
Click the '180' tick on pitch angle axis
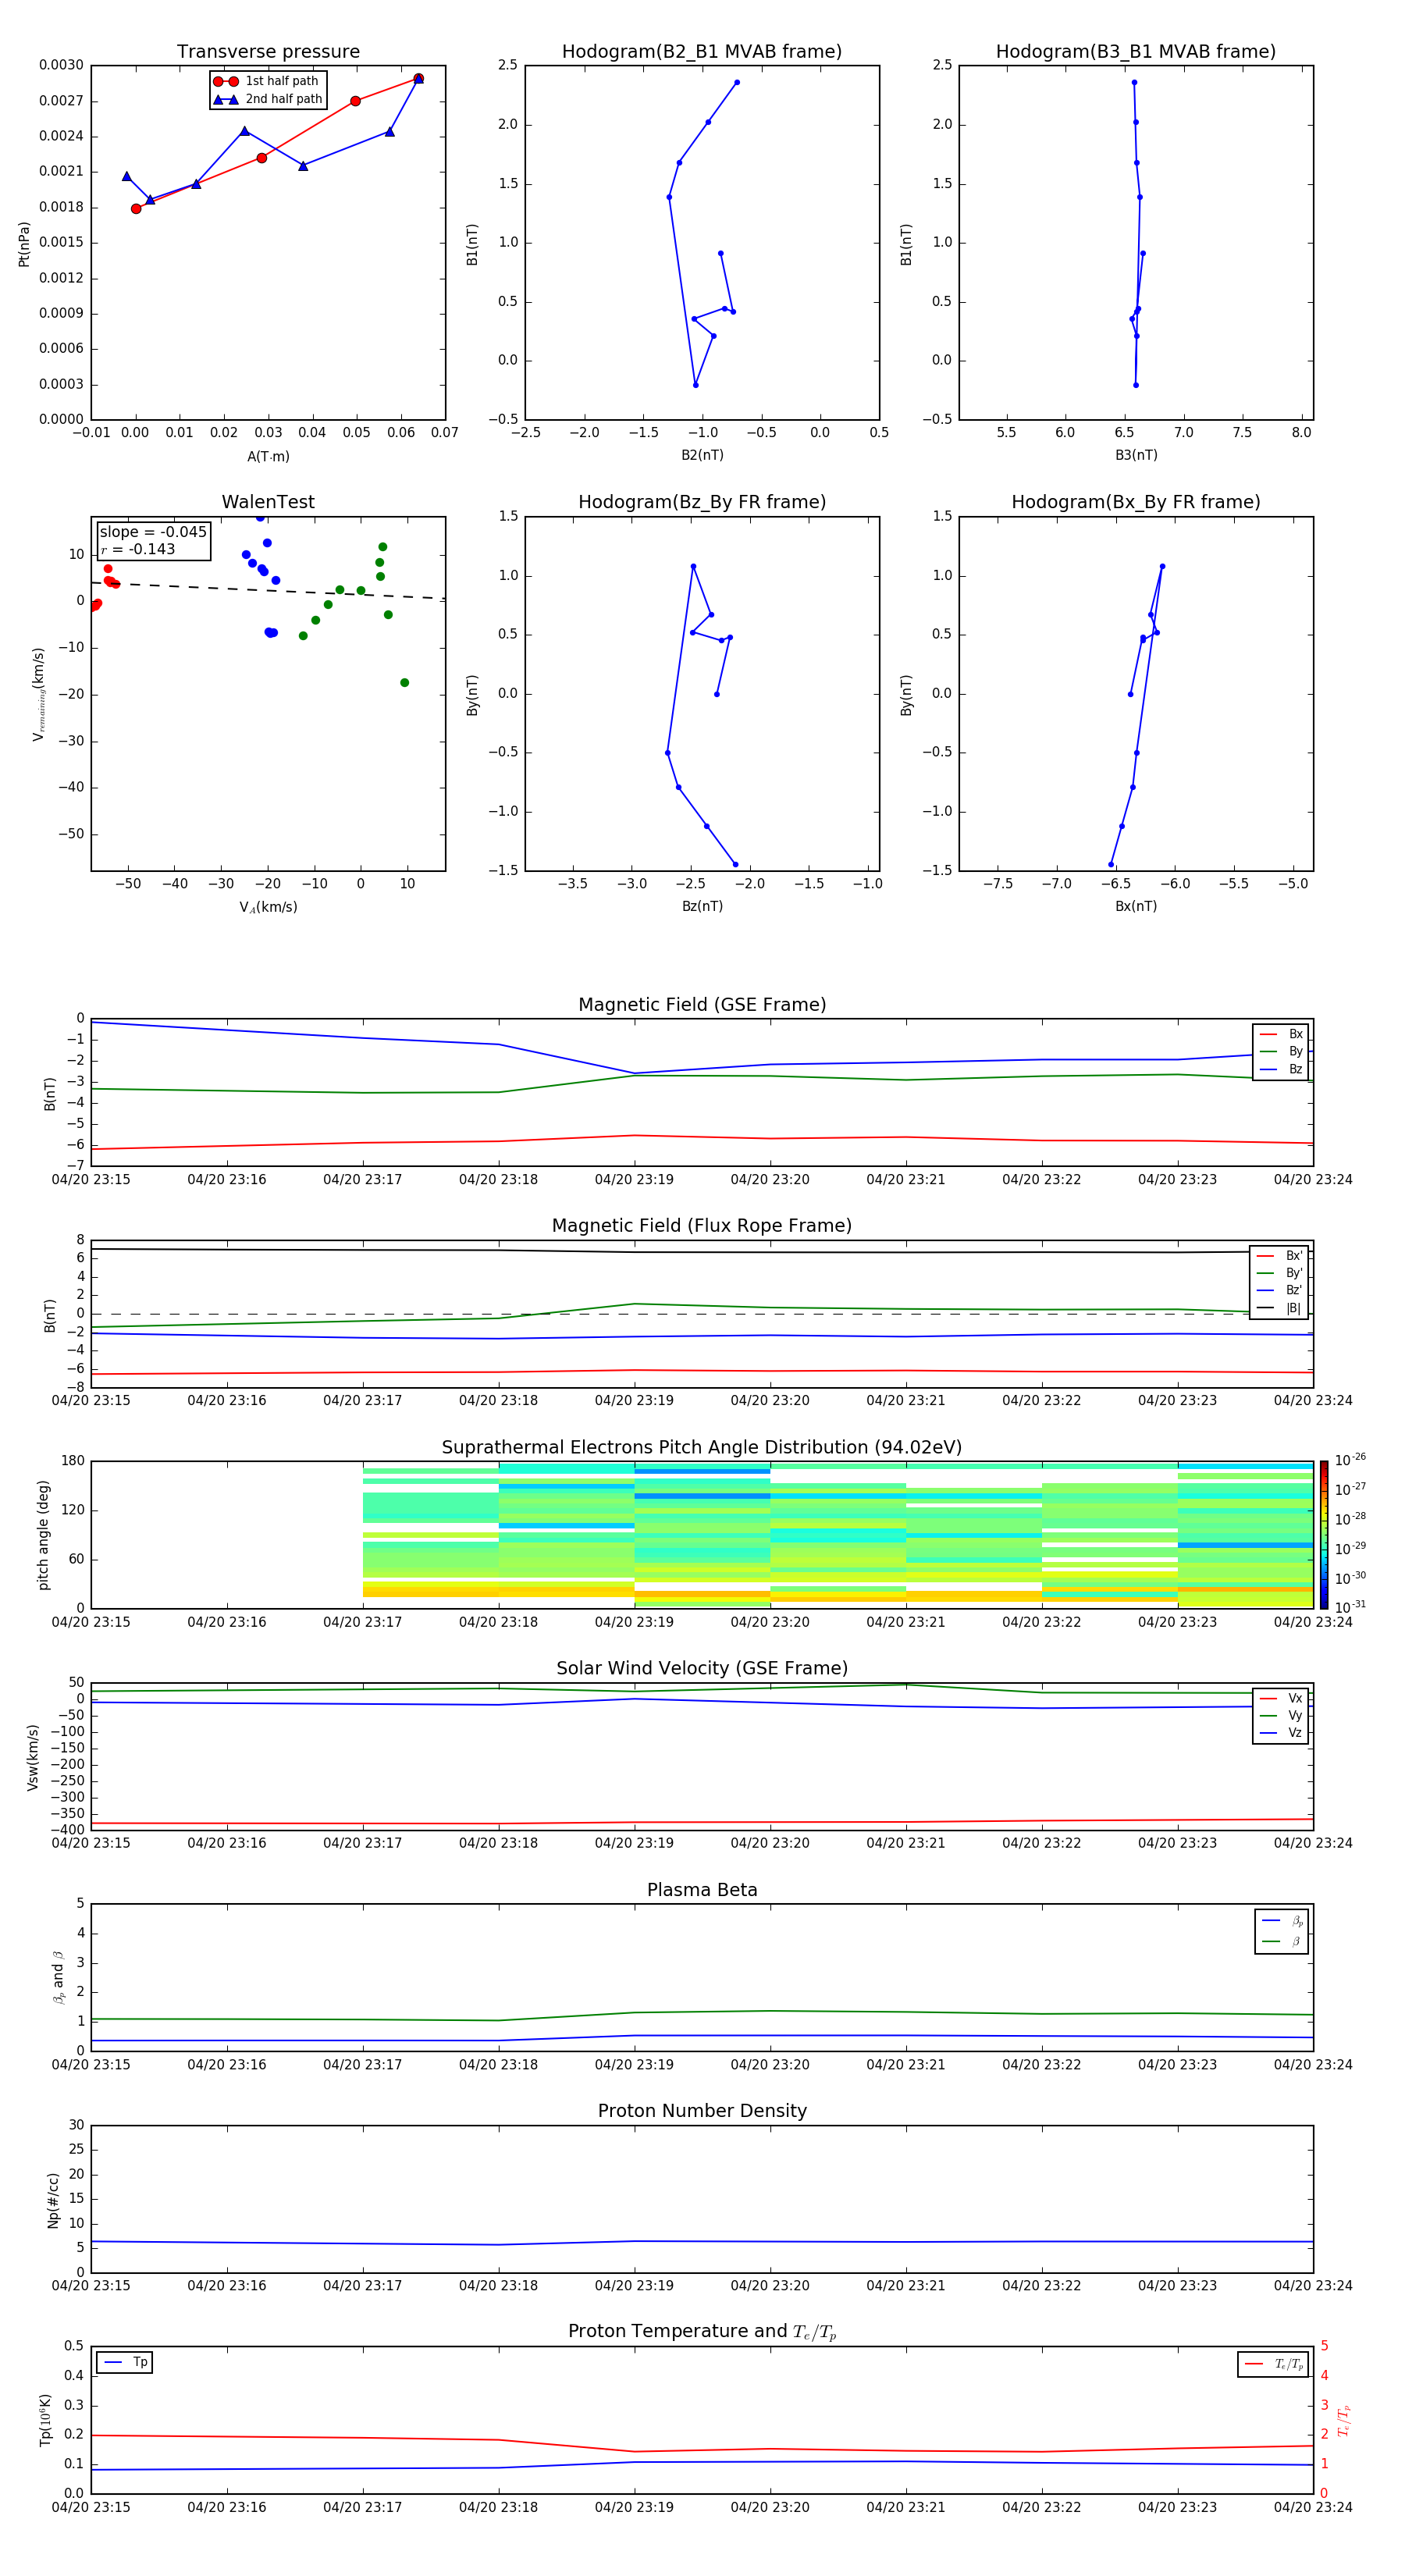[x=73, y=1461]
